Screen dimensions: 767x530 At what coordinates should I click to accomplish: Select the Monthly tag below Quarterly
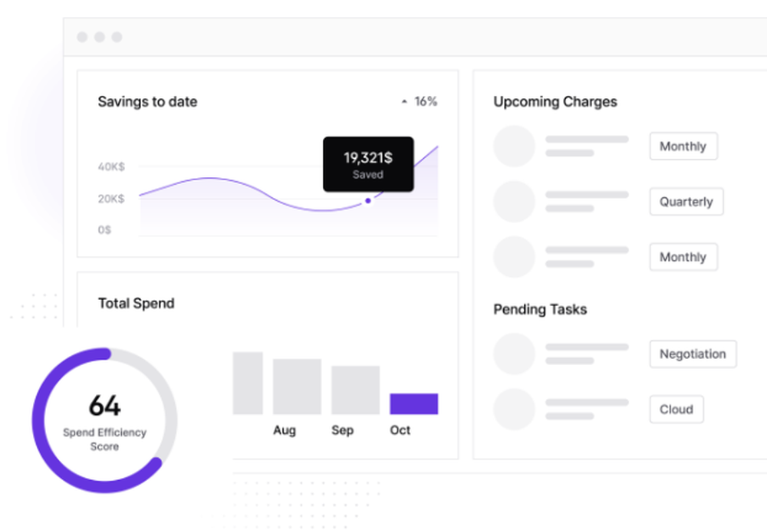[683, 257]
